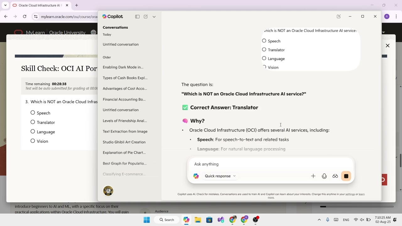Open the plus attachment menu in Copilot

(313, 176)
